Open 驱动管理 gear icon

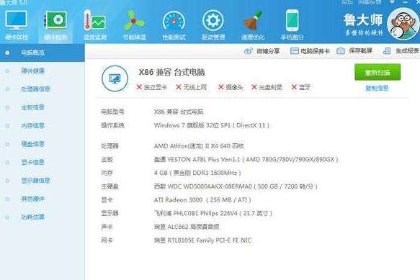[213, 20]
